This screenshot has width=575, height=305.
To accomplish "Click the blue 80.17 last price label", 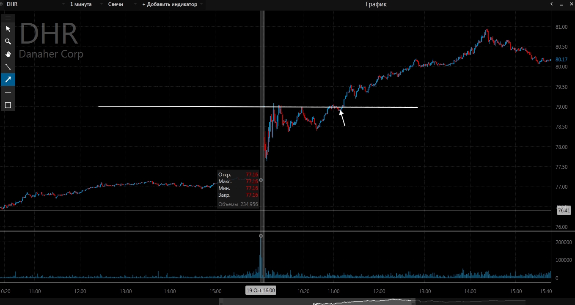I will 561,60.
